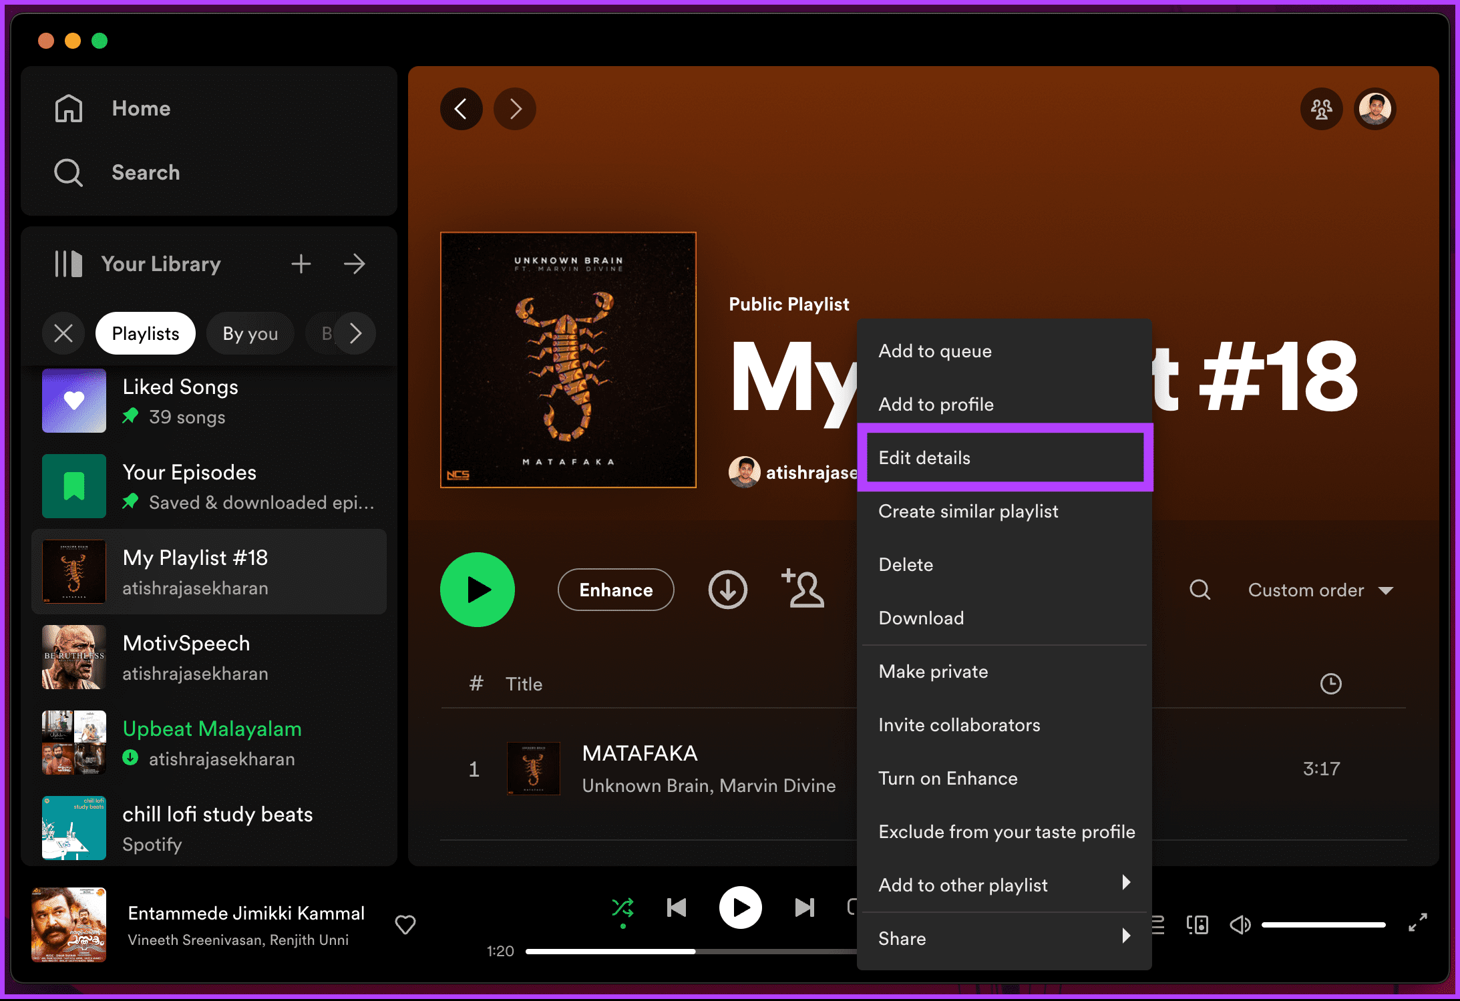Click the Title column header
The width and height of the screenshot is (1460, 1001).
click(524, 684)
